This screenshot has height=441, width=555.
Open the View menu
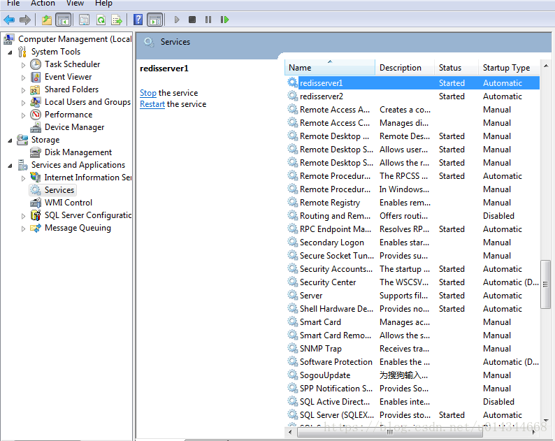click(x=75, y=3)
